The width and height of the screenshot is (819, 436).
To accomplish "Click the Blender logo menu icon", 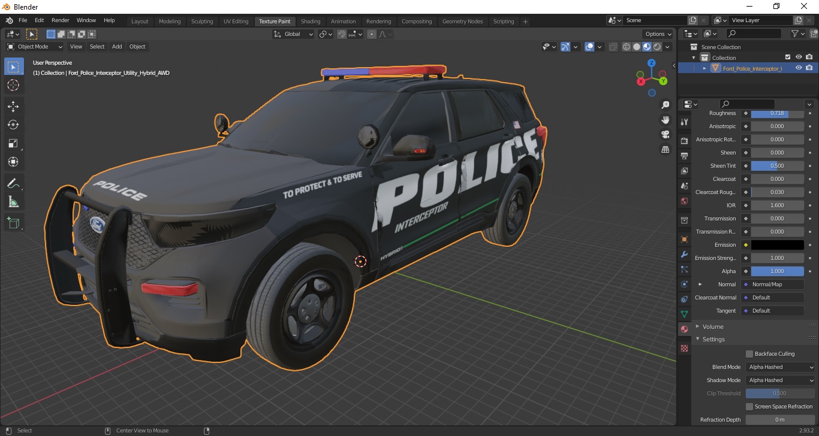I will tap(10, 20).
